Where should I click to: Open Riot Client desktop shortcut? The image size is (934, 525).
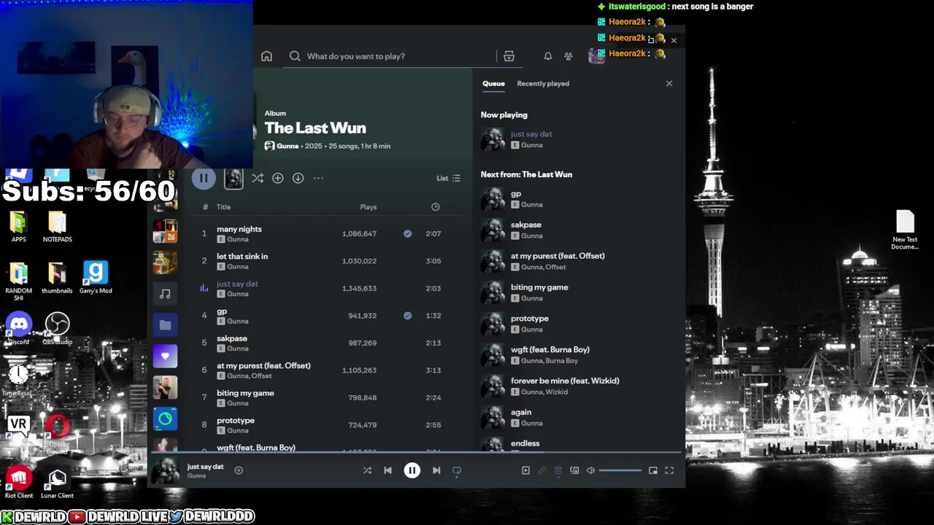coord(19,482)
